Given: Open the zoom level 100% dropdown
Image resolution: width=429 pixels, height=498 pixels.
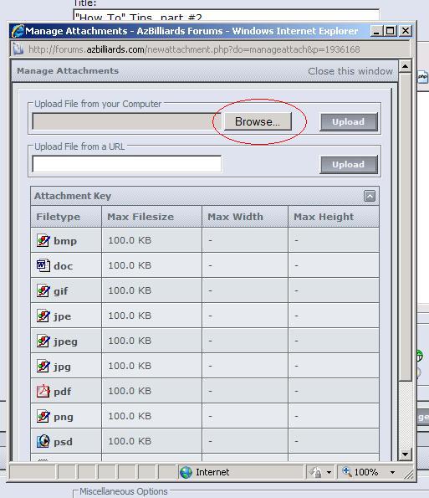Looking at the screenshot, I should (392, 472).
